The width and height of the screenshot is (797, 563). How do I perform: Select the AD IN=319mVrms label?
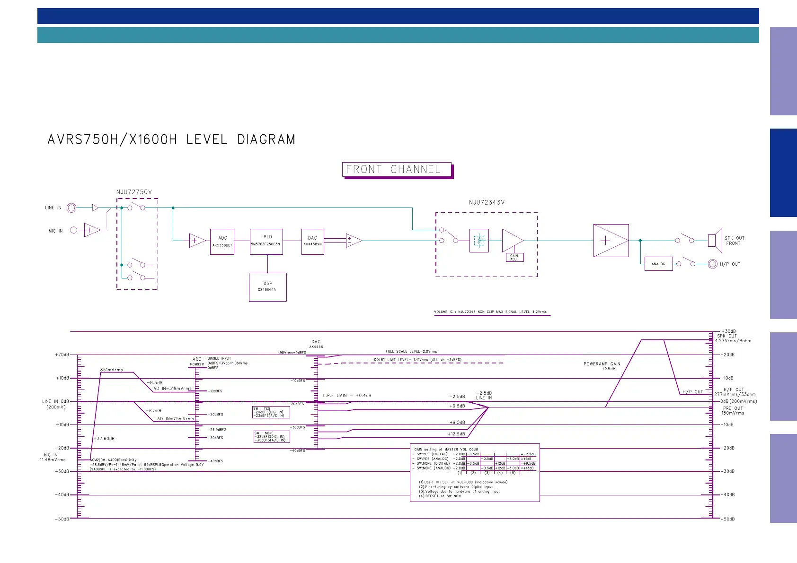173,389
